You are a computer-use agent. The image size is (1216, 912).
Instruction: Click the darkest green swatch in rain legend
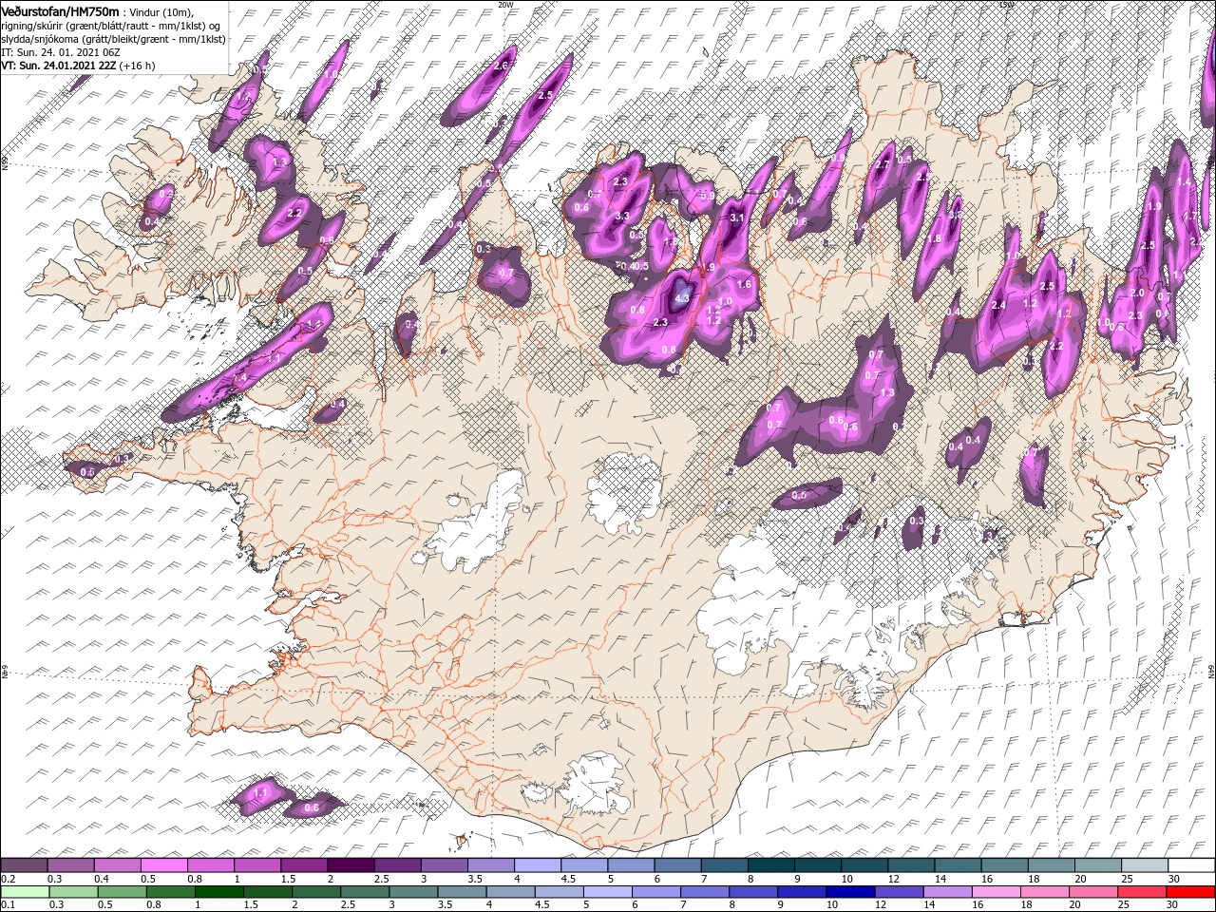pos(218,892)
